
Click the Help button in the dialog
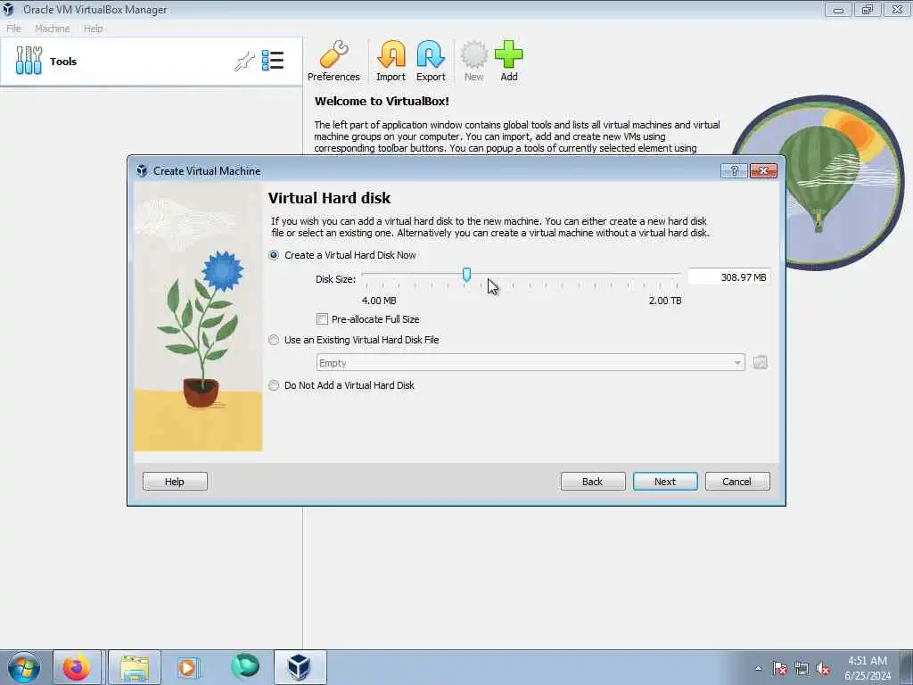(175, 481)
